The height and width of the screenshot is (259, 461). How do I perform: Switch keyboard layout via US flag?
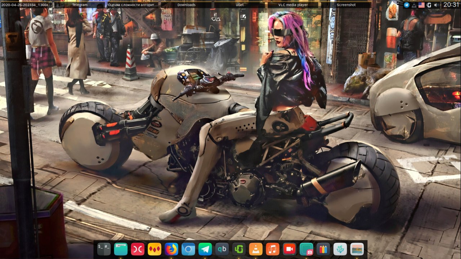(421, 5)
